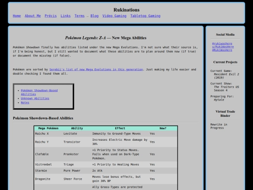Screen dimensions: 253x190
Task: Open the @rukiwashere social media link
Action: 222,44
